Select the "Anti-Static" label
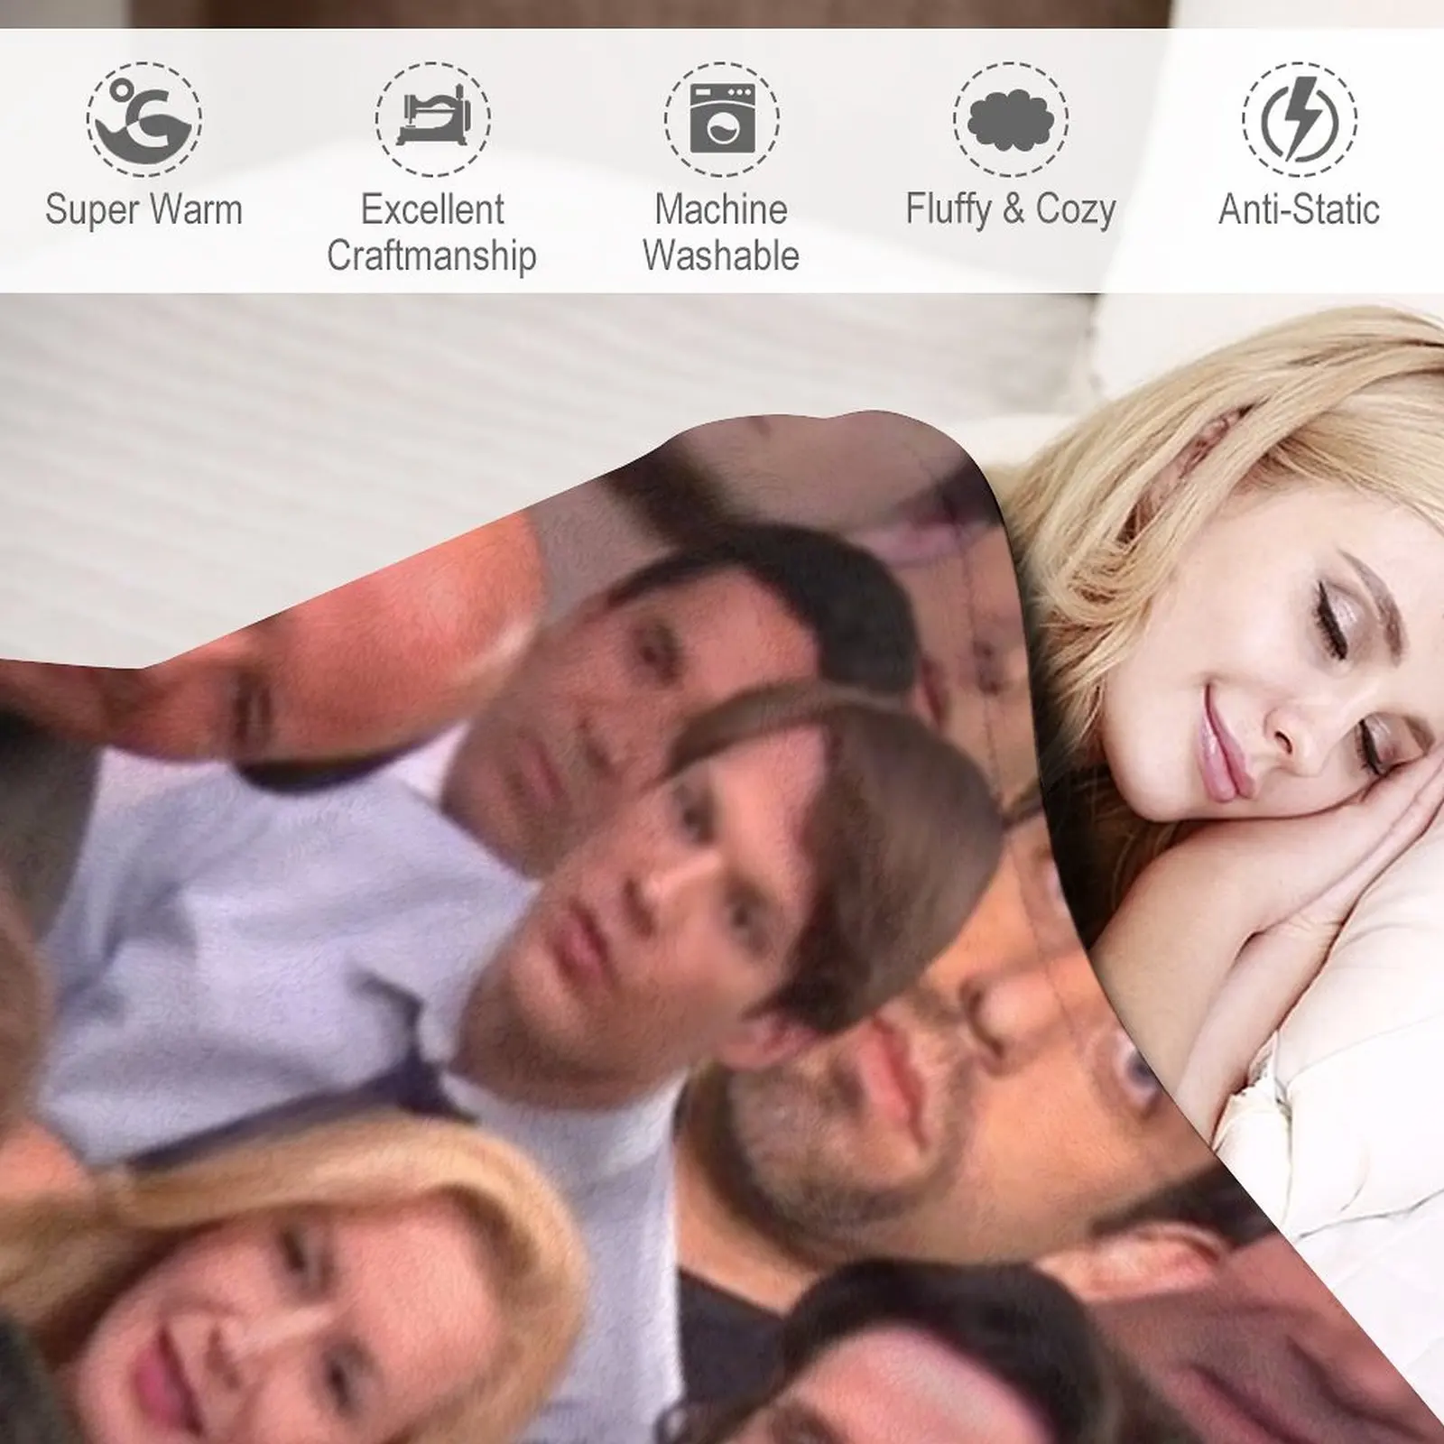Viewport: 1444px width, 1444px height. click(1300, 210)
